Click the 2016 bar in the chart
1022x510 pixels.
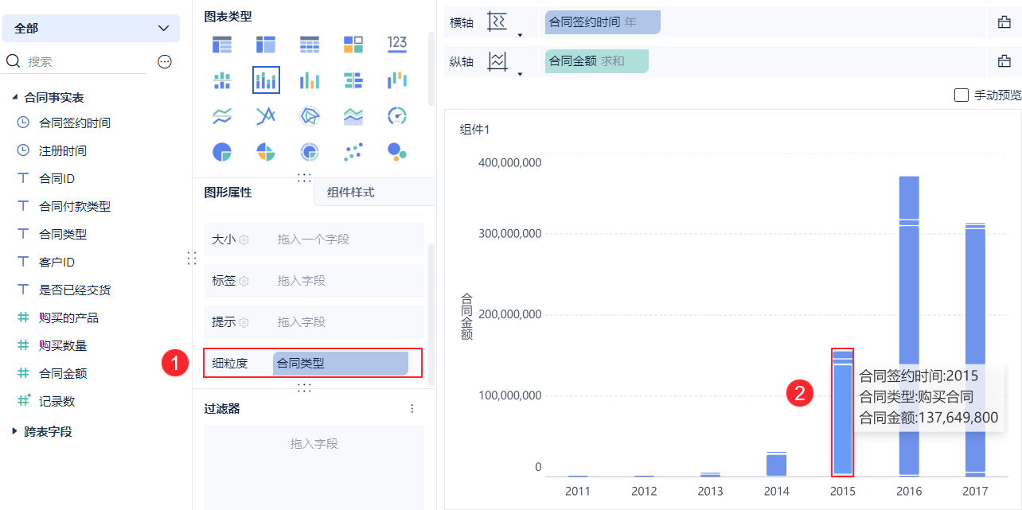(909, 326)
